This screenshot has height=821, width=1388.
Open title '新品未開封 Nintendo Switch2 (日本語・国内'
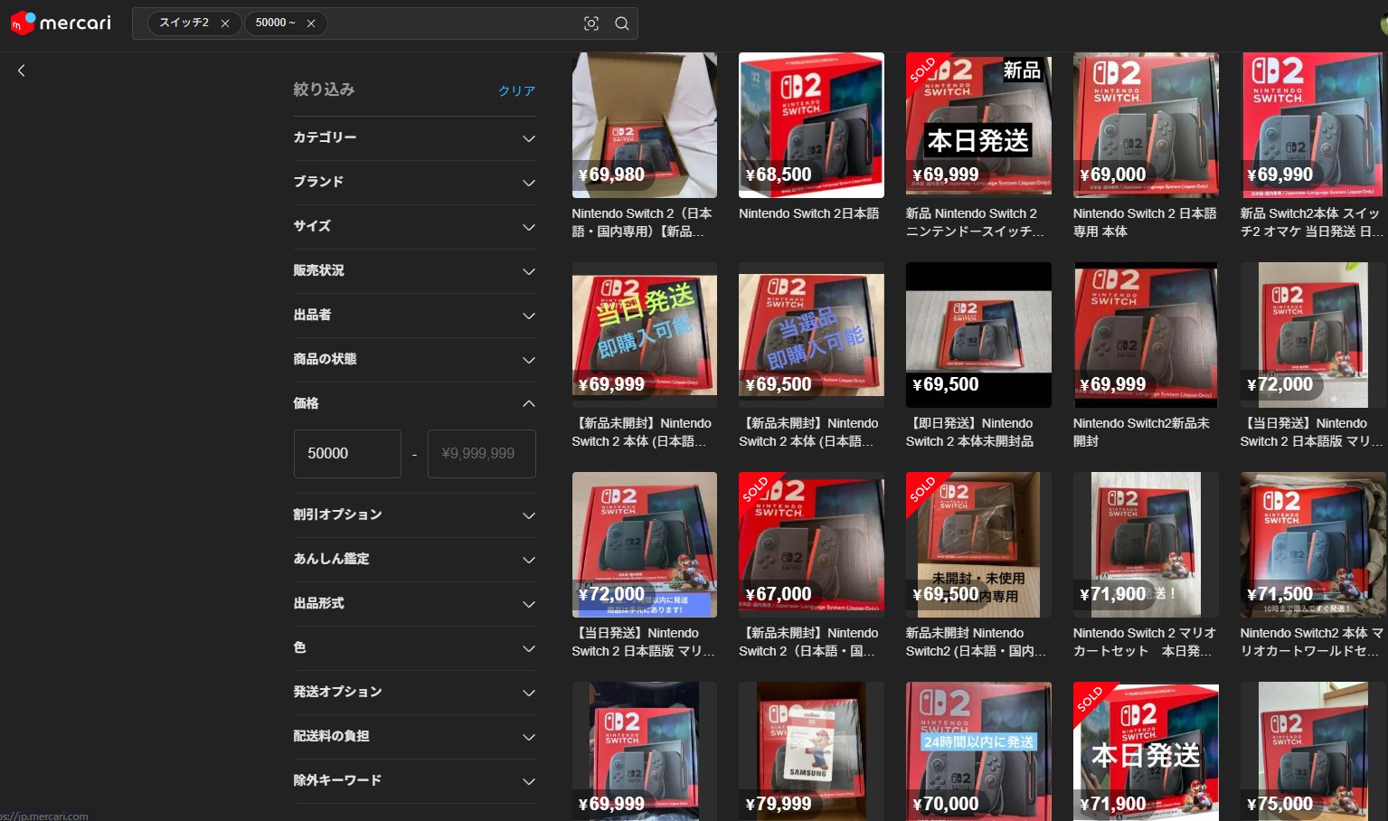click(x=976, y=642)
